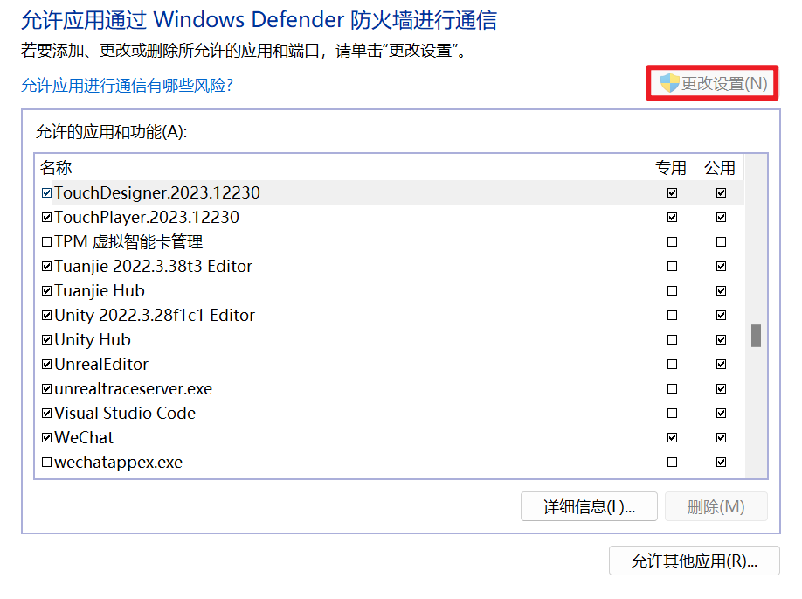Enable UnrealEditor 专用 checkbox
The image size is (802, 599).
click(x=672, y=364)
